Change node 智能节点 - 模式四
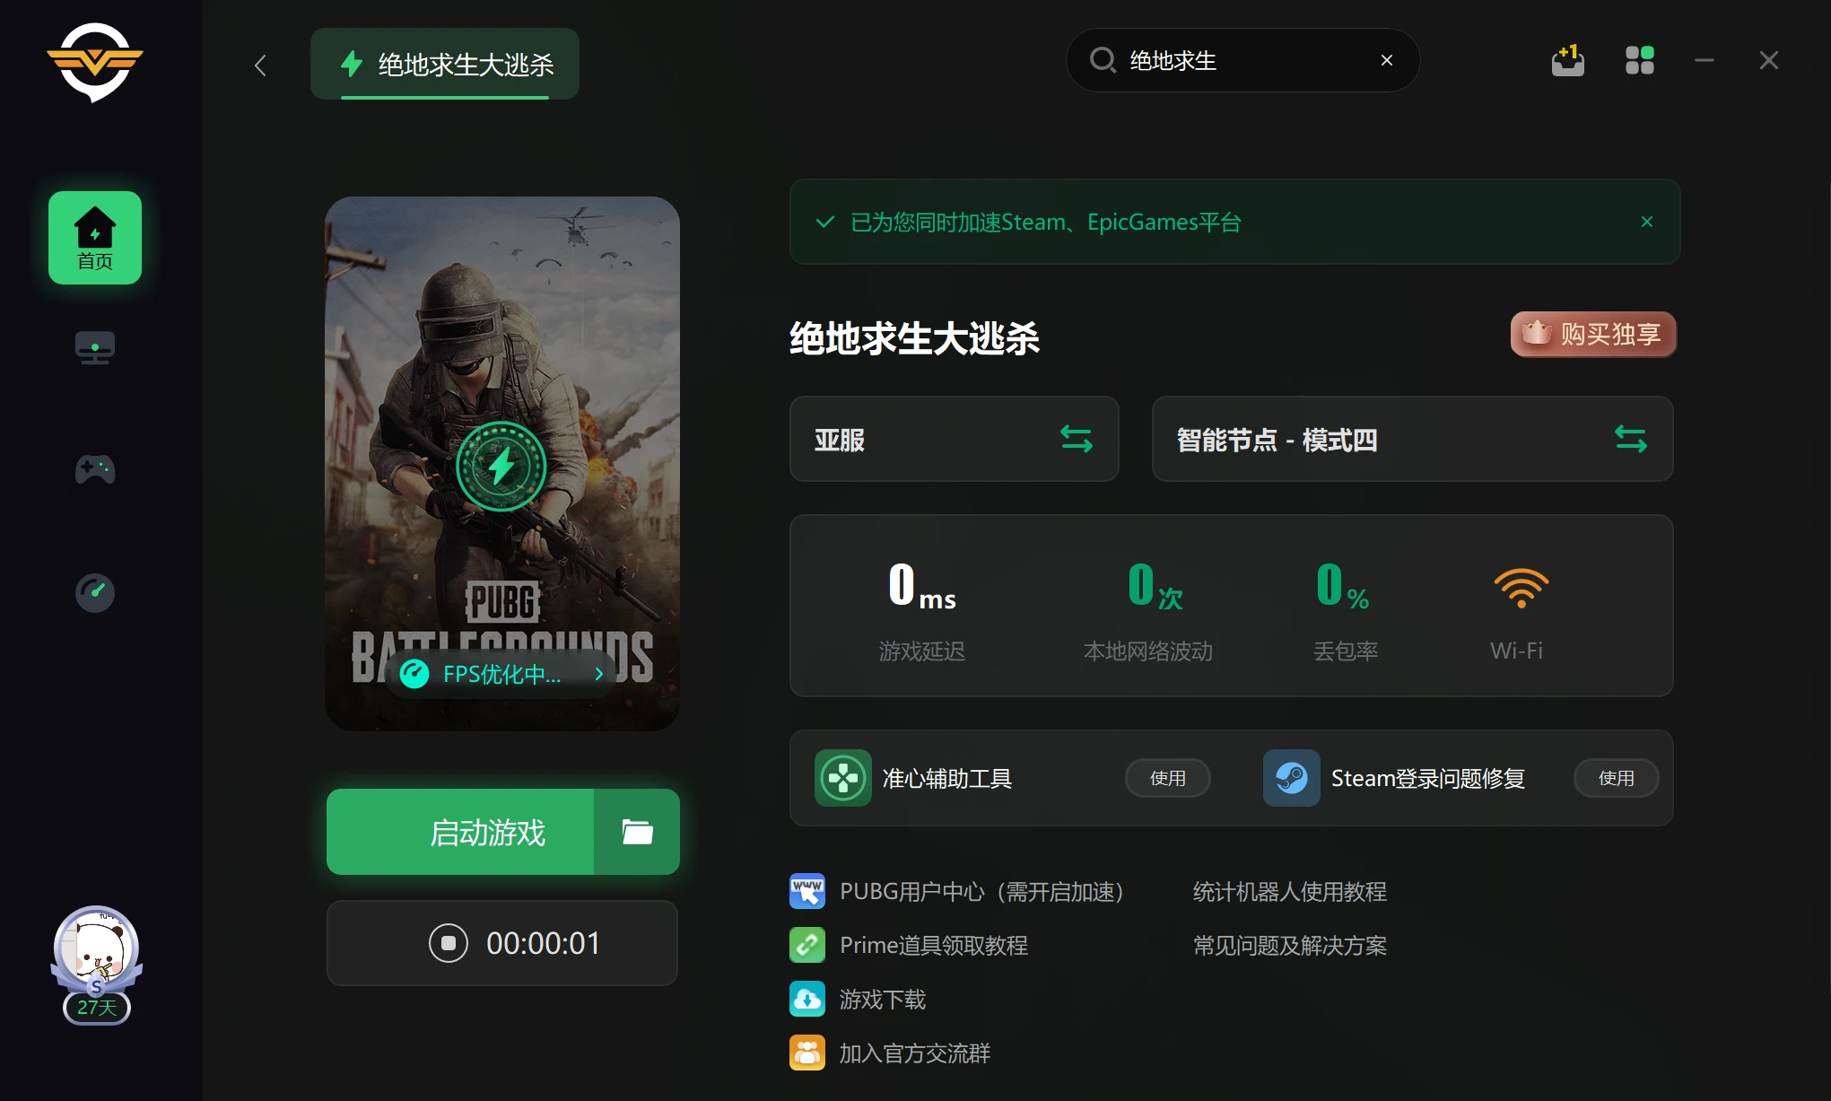This screenshot has height=1101, width=1831. click(1413, 439)
